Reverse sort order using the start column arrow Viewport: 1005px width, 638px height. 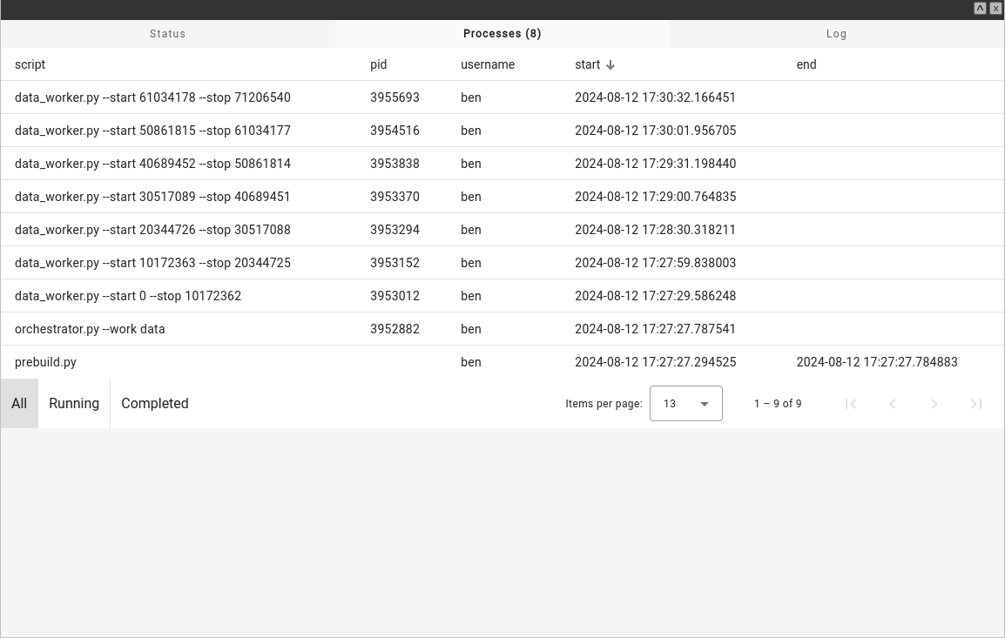pyautogui.click(x=610, y=64)
